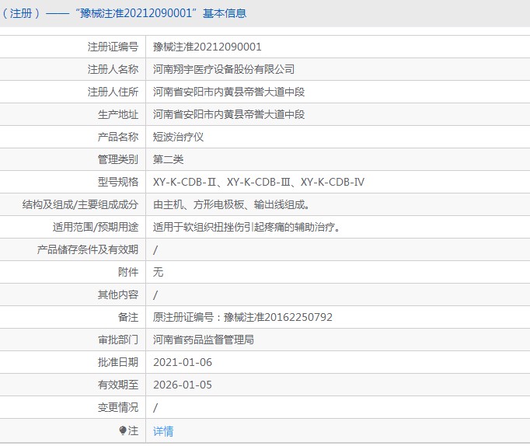The image size is (530, 446).
Task: Click the approval date 2021-01-06
Action: click(x=183, y=362)
